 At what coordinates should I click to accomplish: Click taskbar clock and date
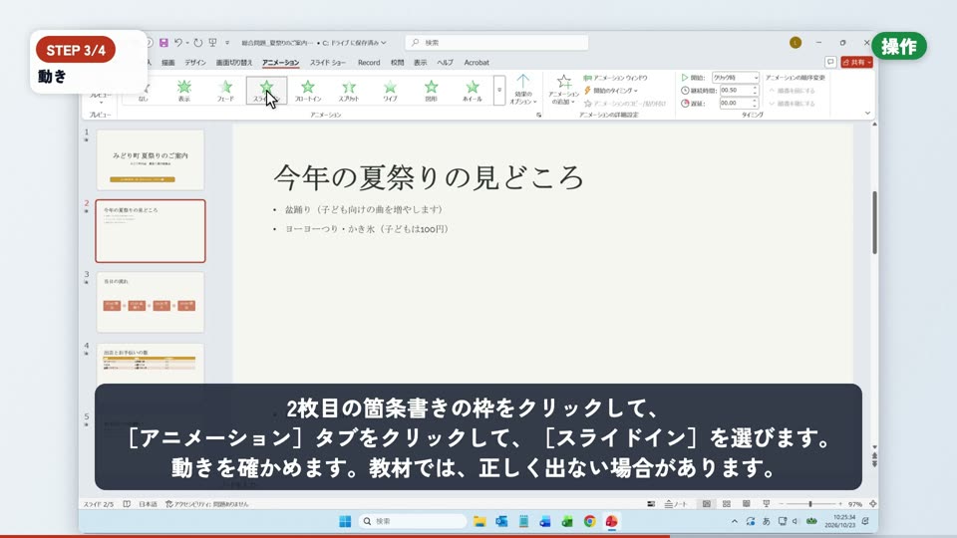[x=839, y=521]
